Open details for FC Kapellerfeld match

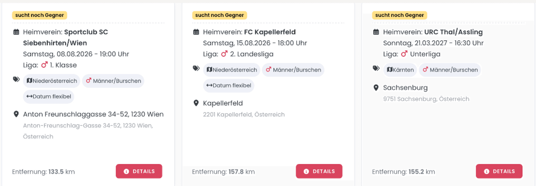(x=319, y=171)
